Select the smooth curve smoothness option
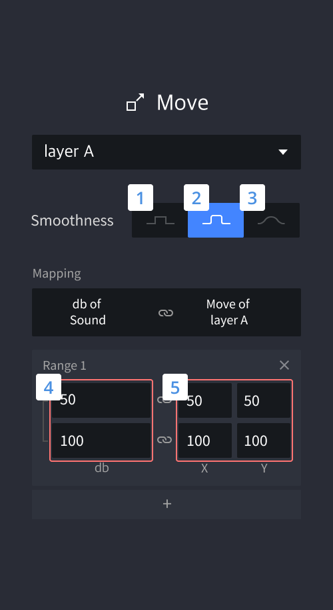The image size is (333, 610). click(271, 220)
